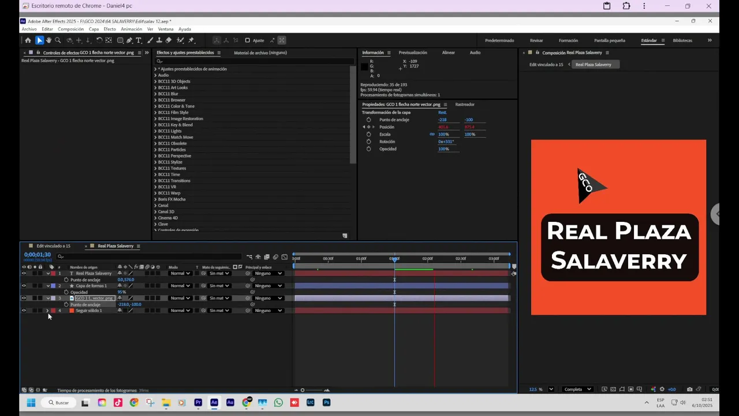Open WhatsApp from the taskbar
Viewport: 739px width, 416px height.
(278, 403)
